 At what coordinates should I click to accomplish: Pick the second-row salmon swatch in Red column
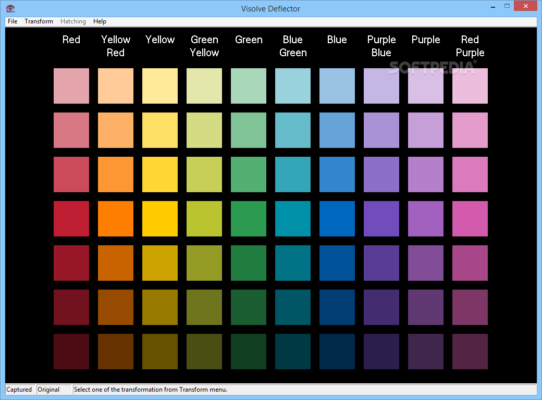coord(71,130)
